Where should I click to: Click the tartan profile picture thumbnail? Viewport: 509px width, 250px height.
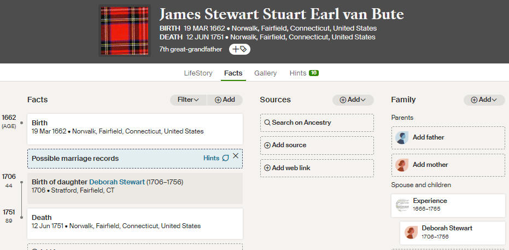coord(125,31)
